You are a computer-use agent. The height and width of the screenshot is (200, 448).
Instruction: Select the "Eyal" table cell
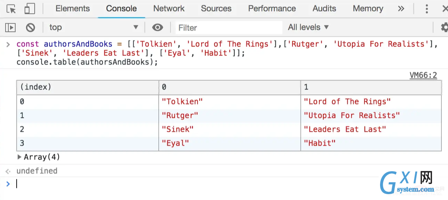[230, 143]
